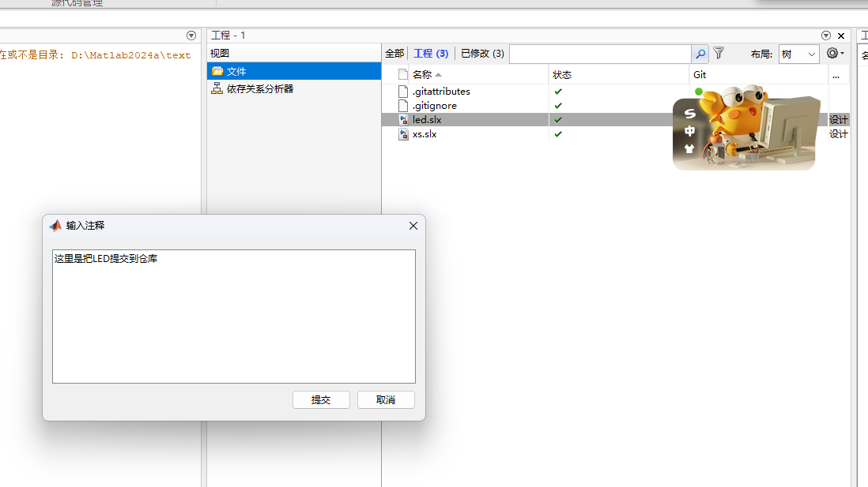Open the 布局 layout dropdown showing 树
This screenshot has height=487, width=868.
pyautogui.click(x=798, y=54)
